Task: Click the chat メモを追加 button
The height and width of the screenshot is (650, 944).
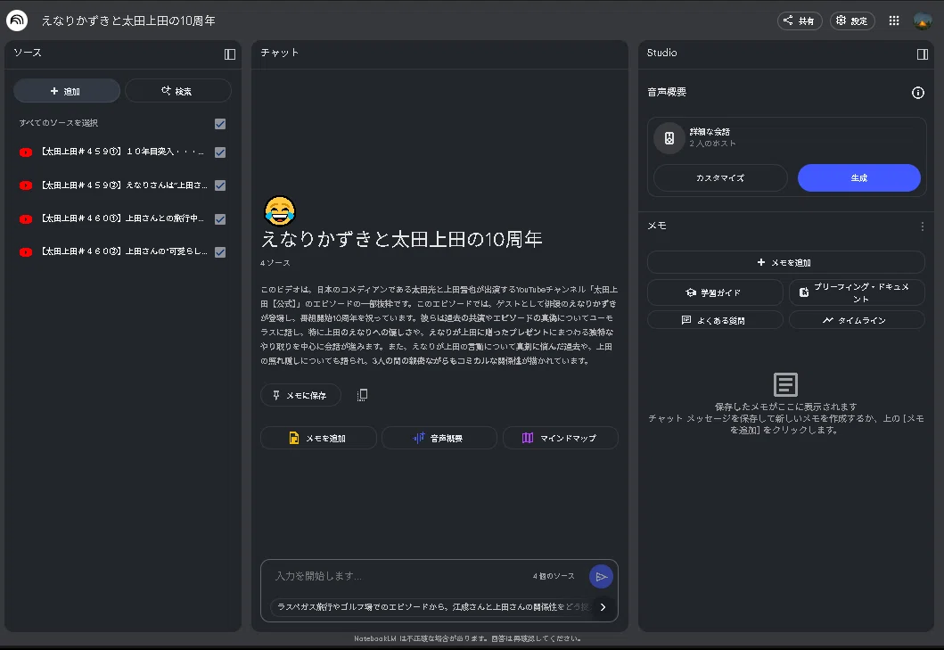Action: (318, 438)
